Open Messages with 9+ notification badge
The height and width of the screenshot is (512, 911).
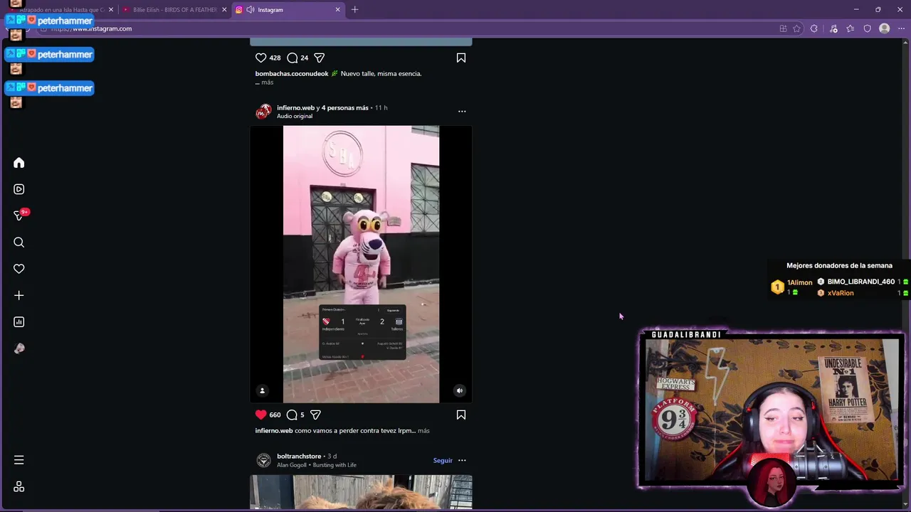[19, 215]
